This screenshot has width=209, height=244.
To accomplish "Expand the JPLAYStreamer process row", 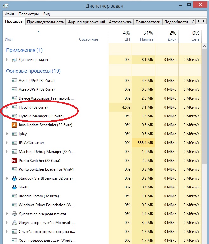I will (x=7, y=143).
